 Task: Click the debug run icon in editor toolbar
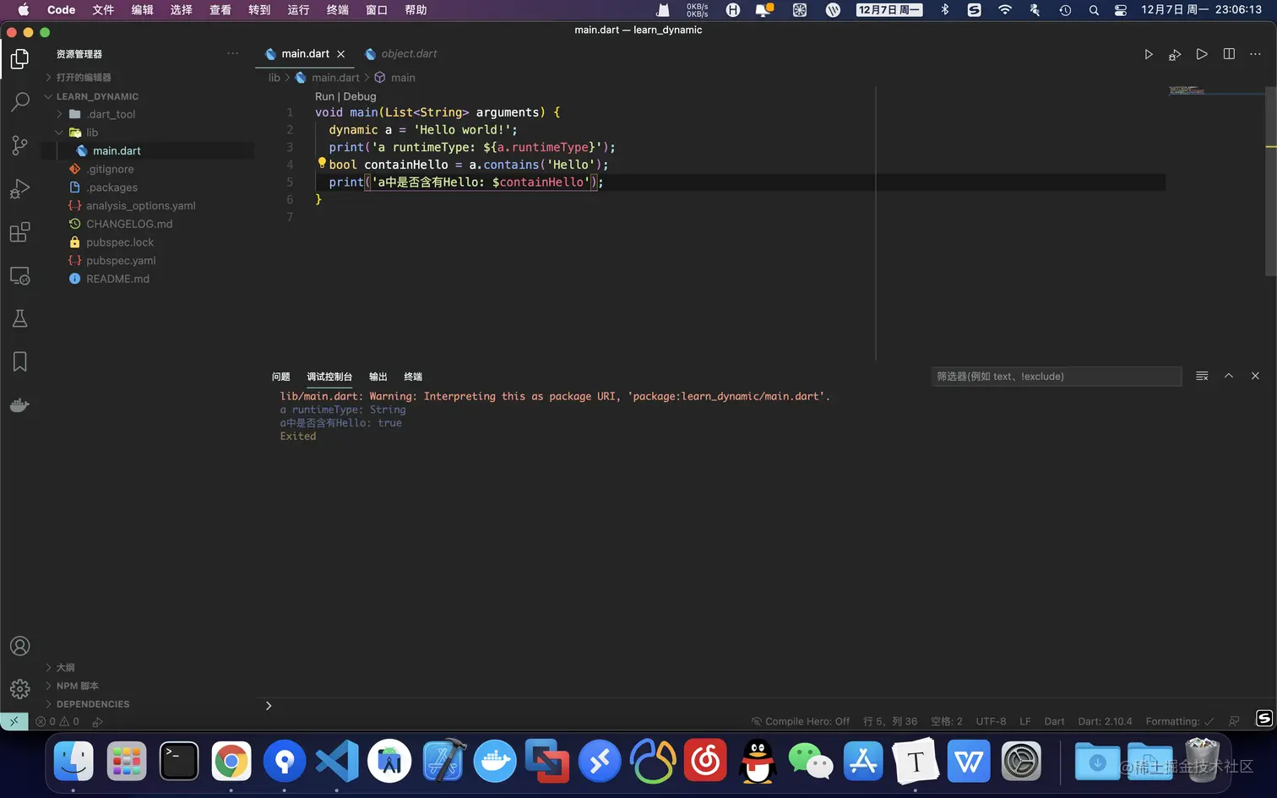tap(1174, 54)
